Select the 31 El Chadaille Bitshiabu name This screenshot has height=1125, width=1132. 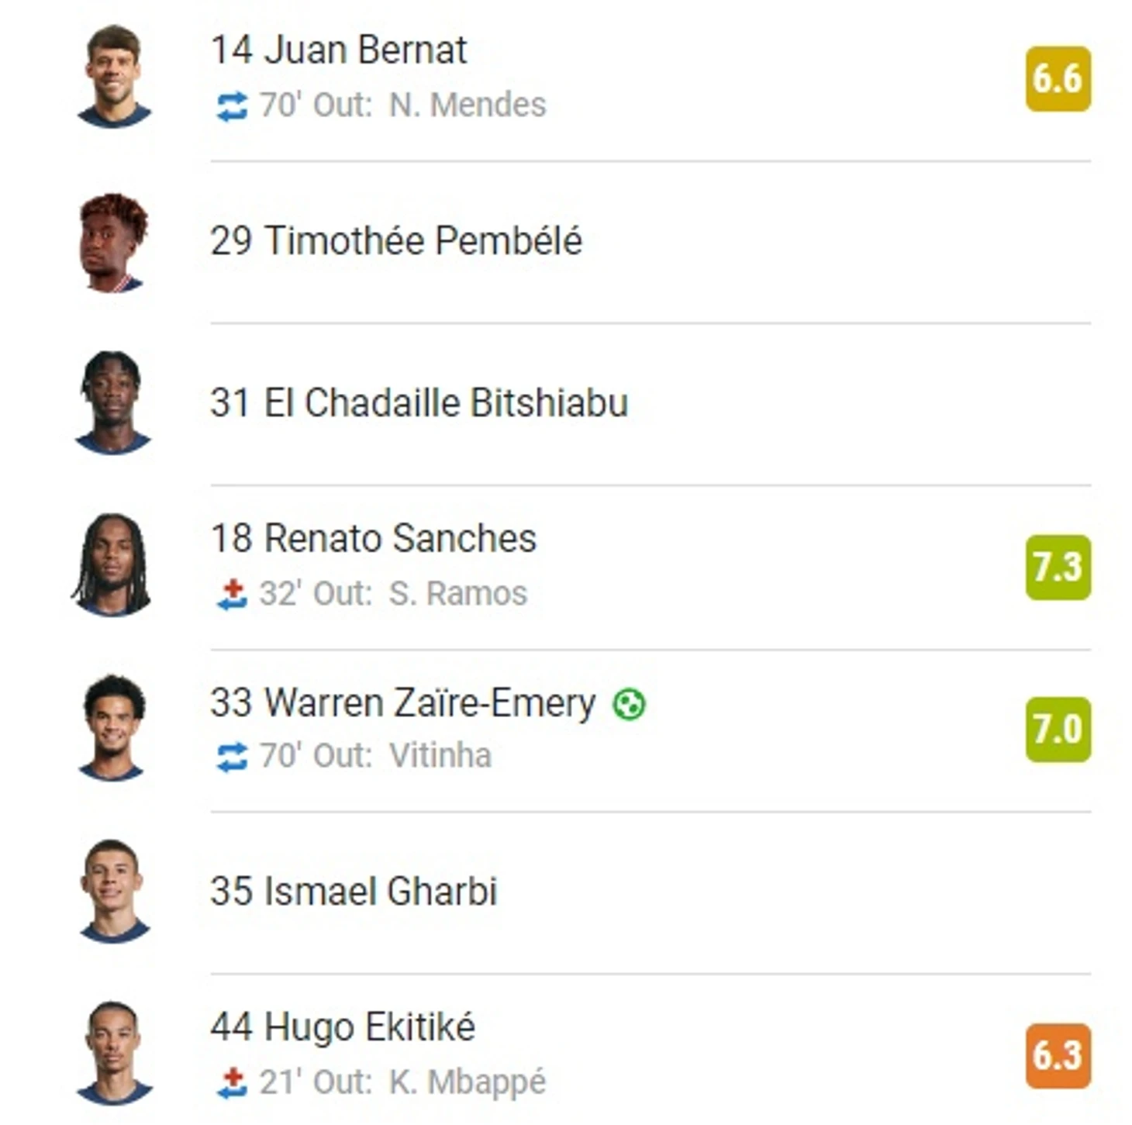[419, 403]
